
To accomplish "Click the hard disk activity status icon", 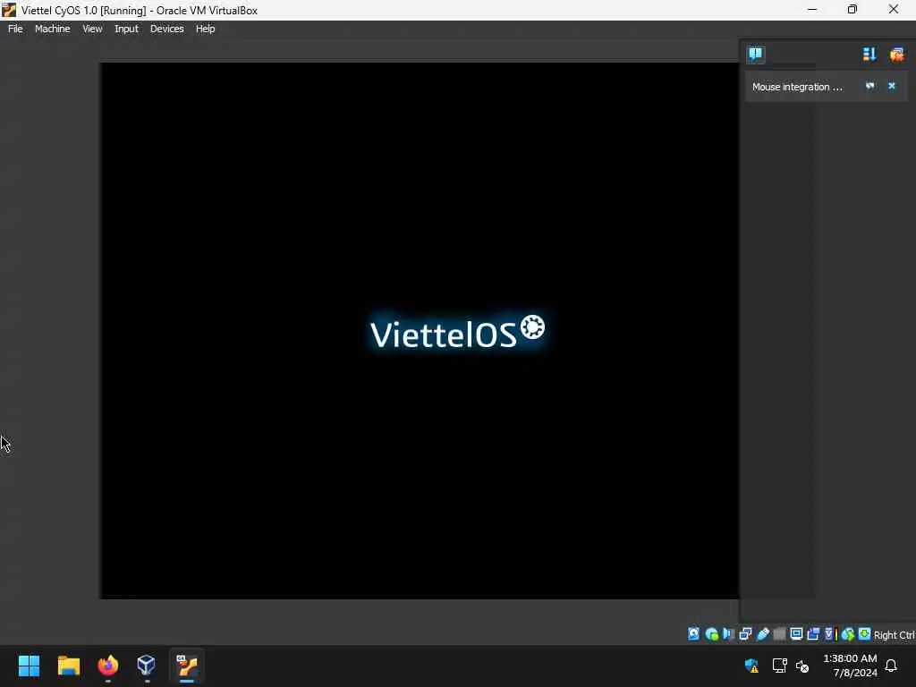I will click(693, 634).
